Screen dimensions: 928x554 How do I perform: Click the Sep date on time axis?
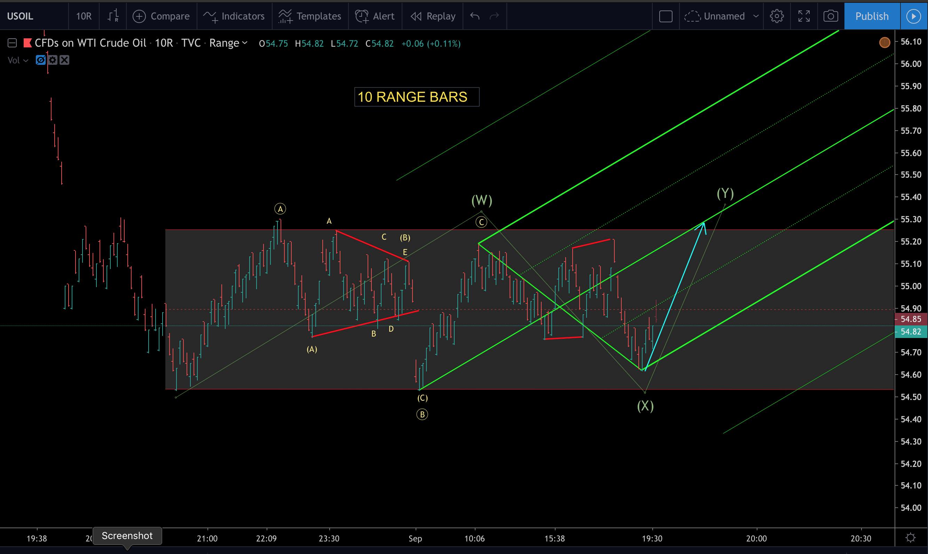pyautogui.click(x=415, y=539)
